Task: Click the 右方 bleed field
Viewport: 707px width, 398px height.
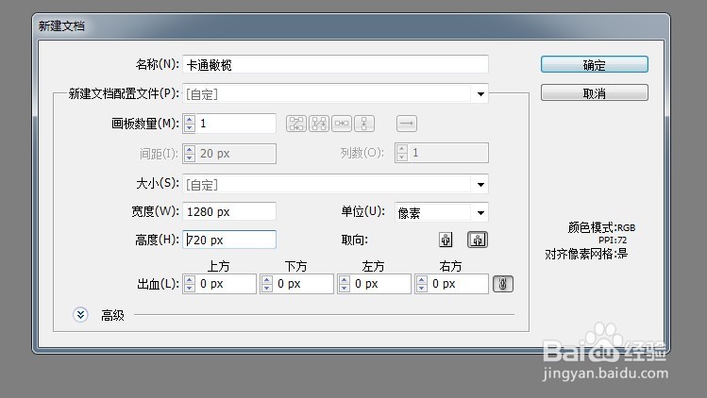Action: pyautogui.click(x=458, y=284)
